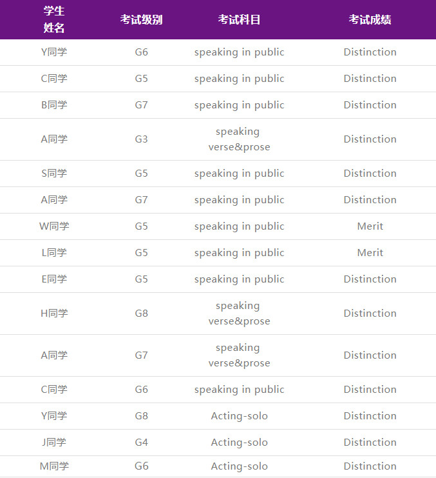
Task: Click Merit result in W同学 row
Action: (370, 226)
